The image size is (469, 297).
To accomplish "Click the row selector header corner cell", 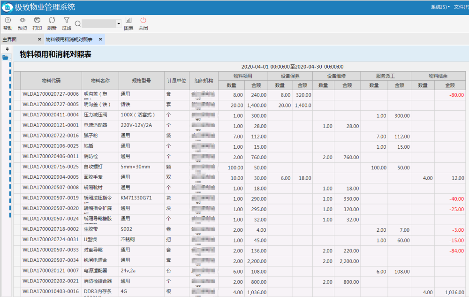I will point(17,81).
